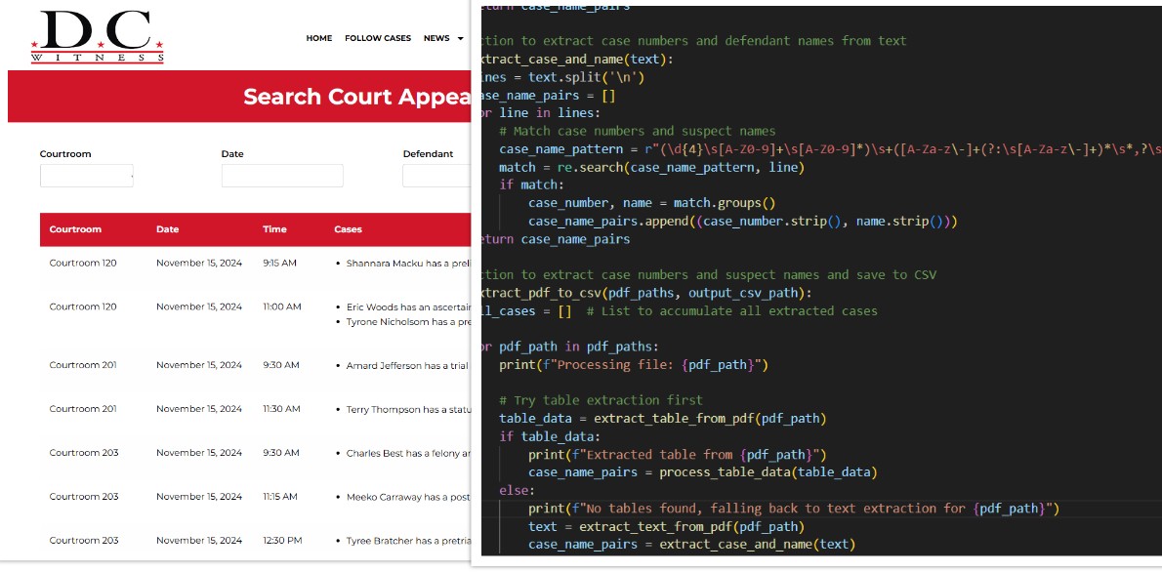
Task: Open Terry Thompson's case details
Action: click(402, 409)
